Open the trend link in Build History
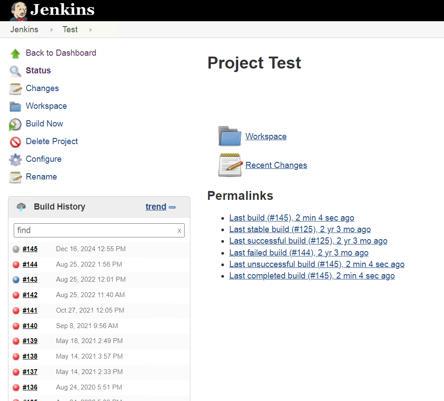Screen dimensions: 444x401 click(156, 206)
